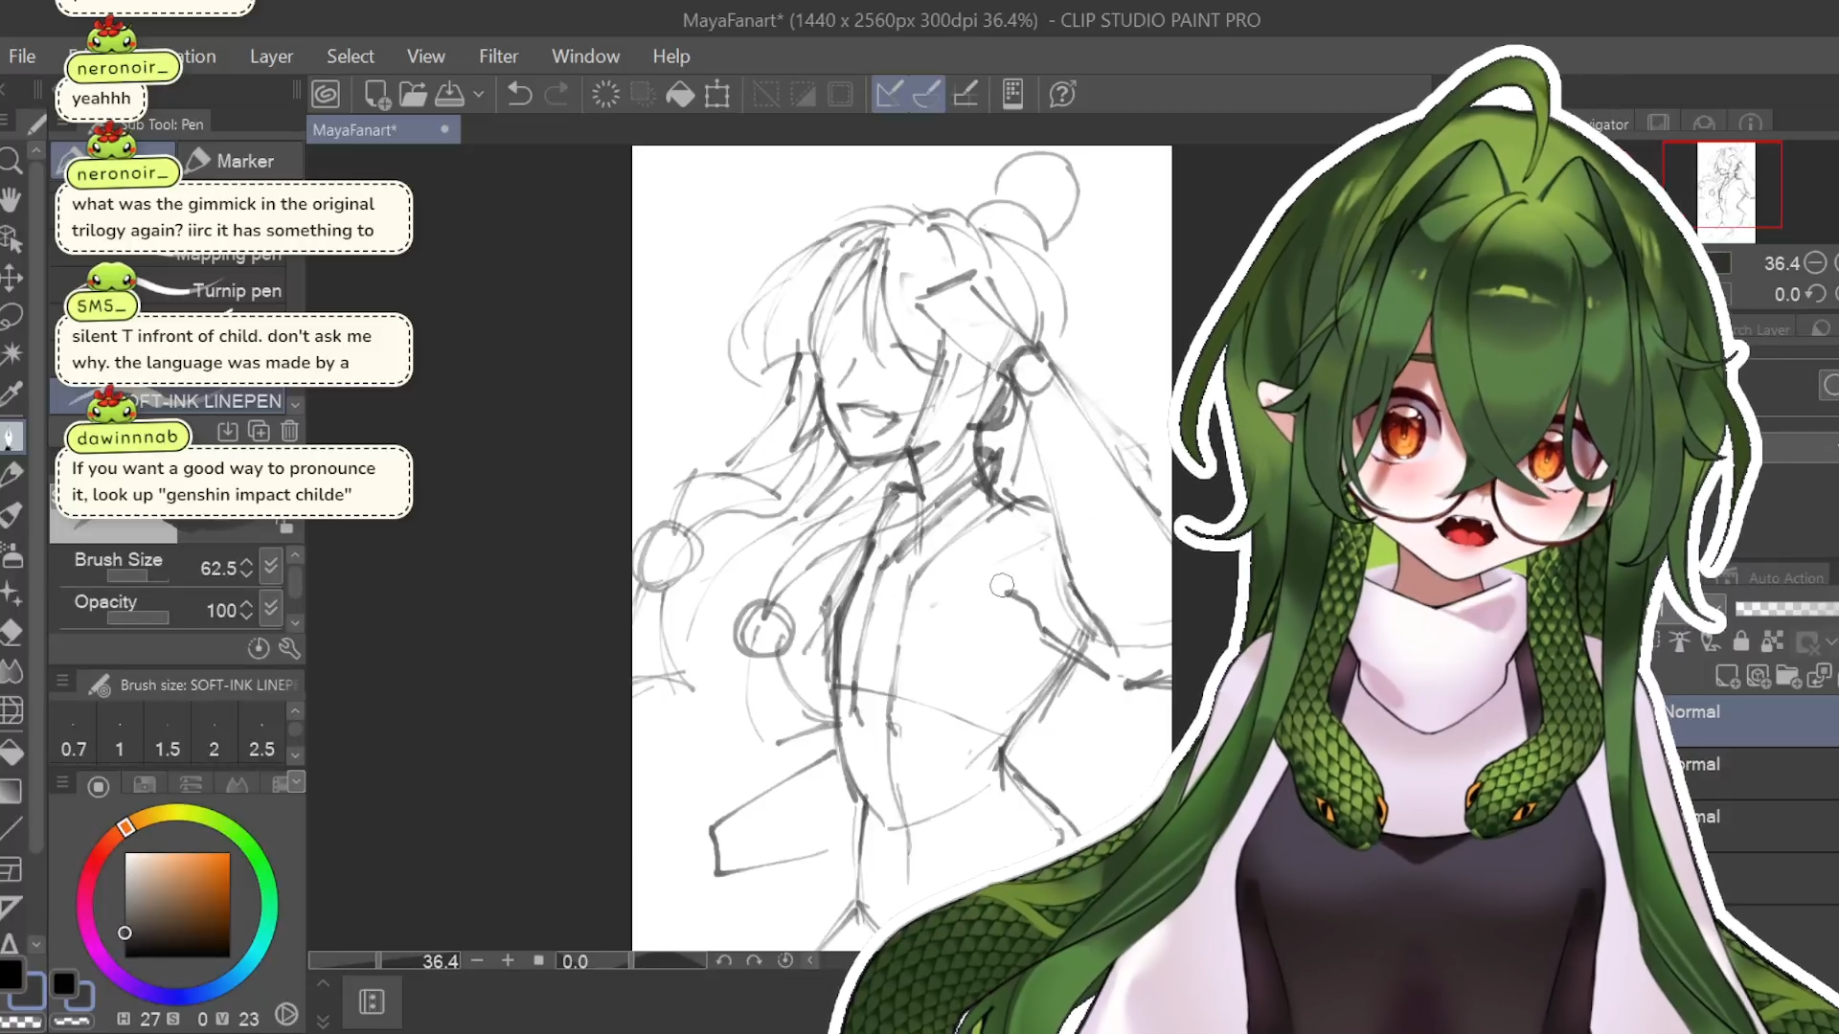Open Clip Studio support help icon

pyautogui.click(x=1062, y=94)
